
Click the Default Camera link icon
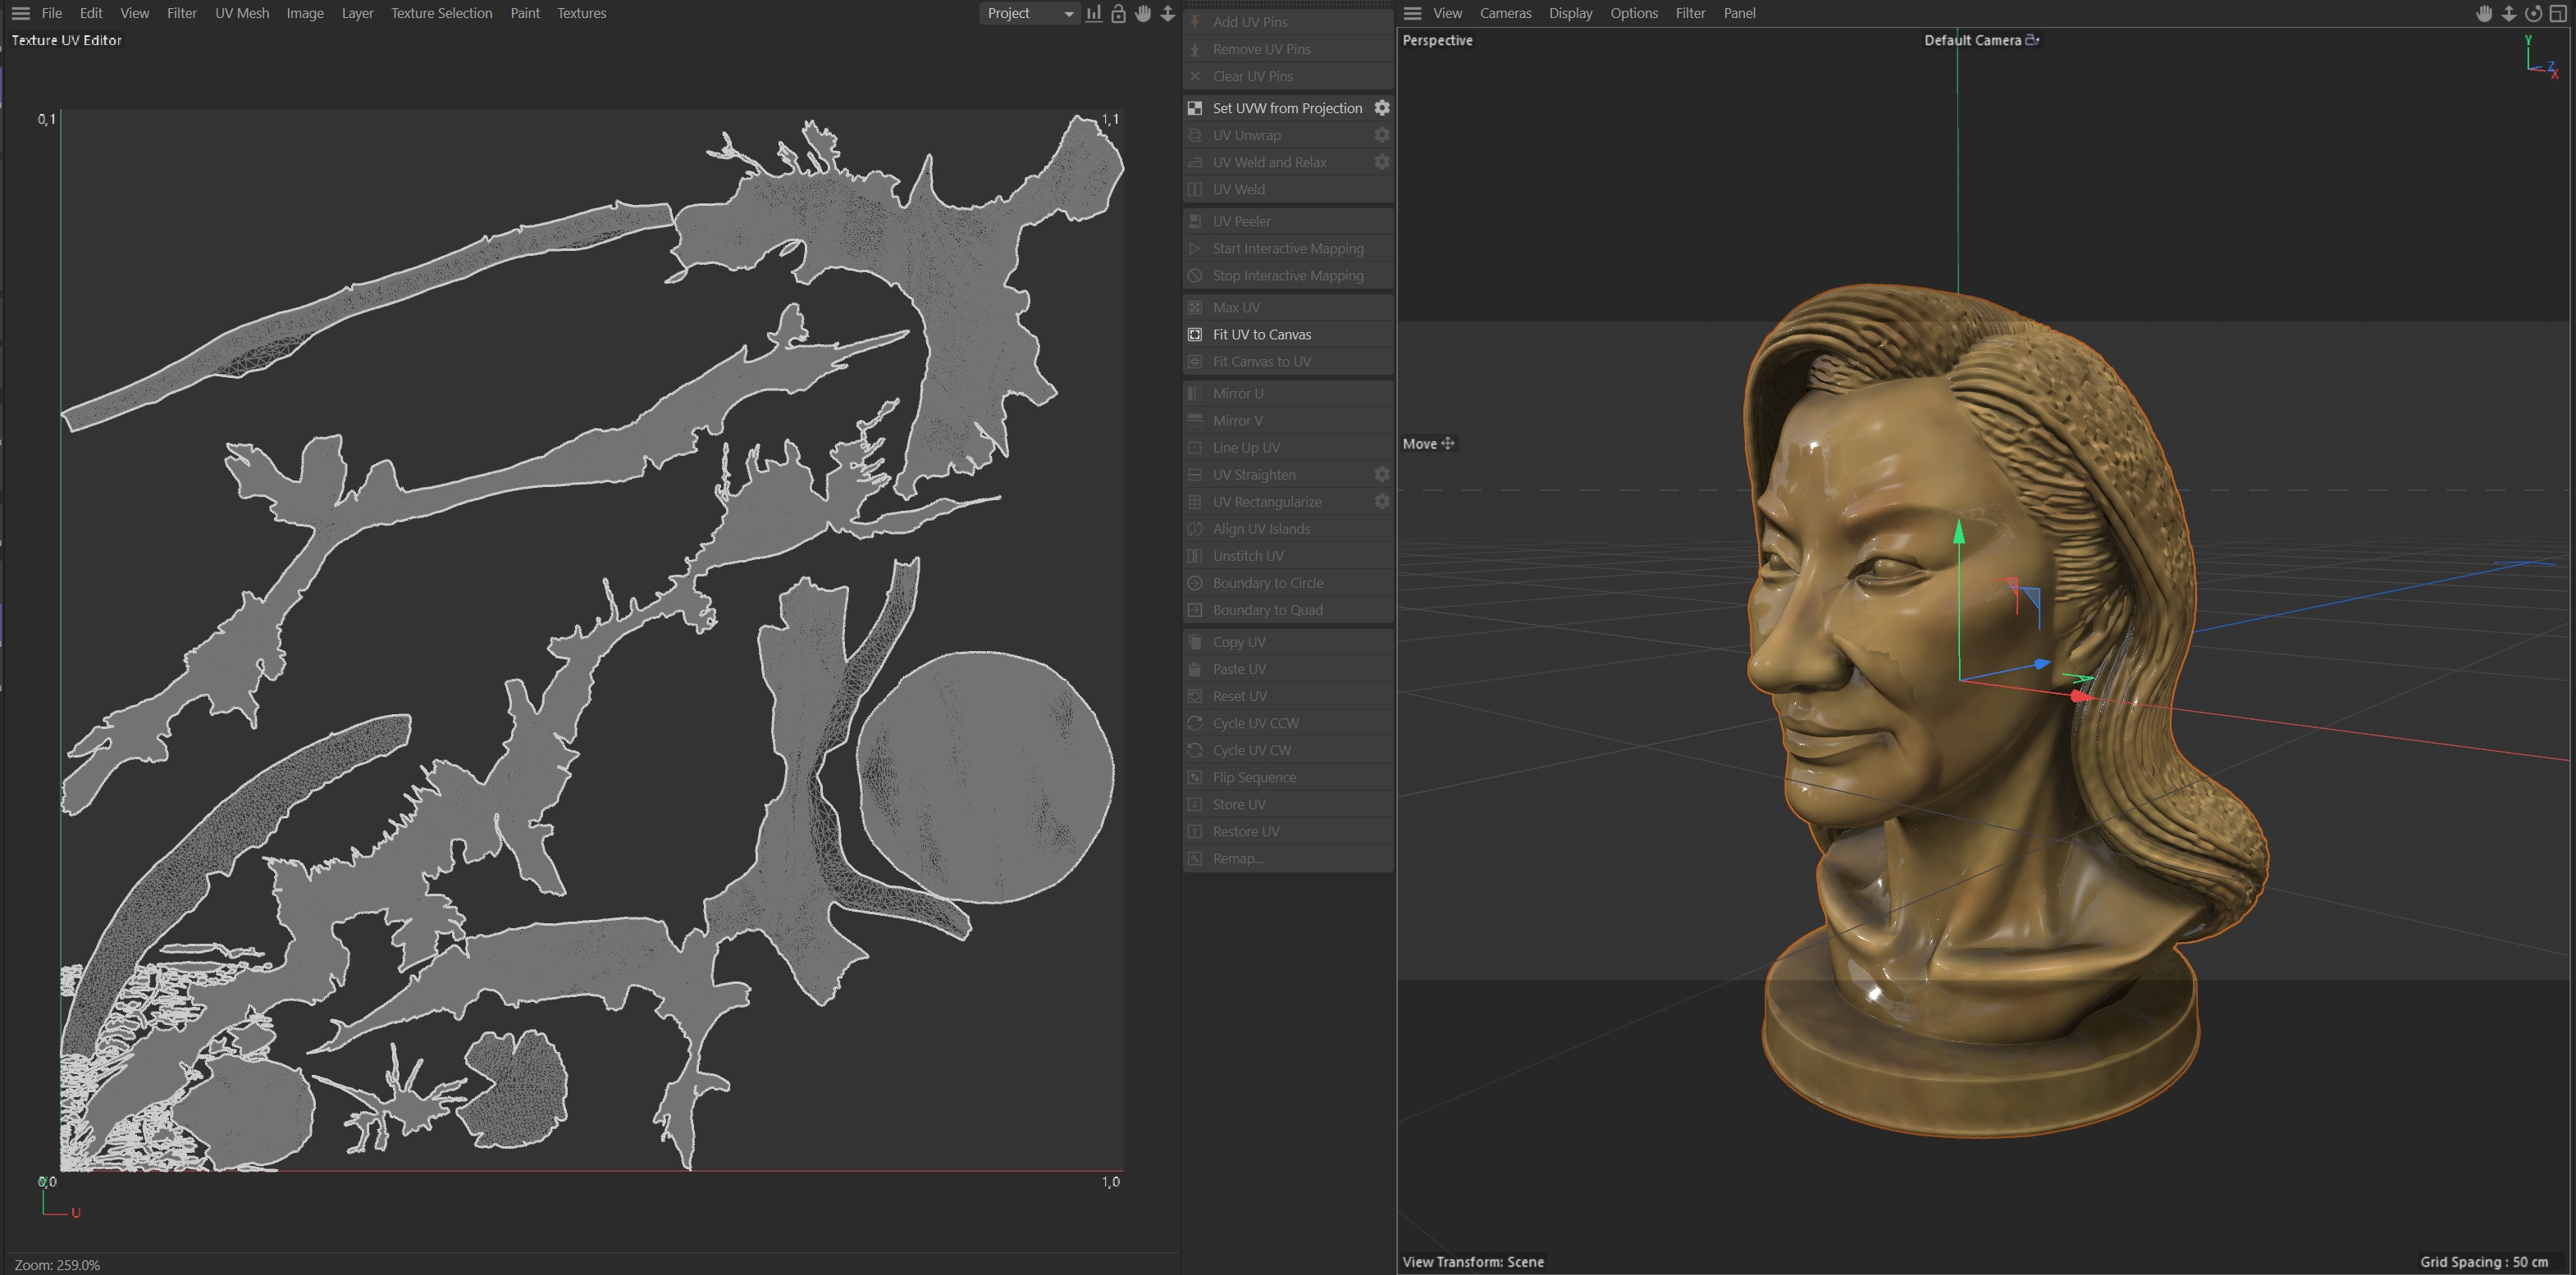click(2032, 40)
